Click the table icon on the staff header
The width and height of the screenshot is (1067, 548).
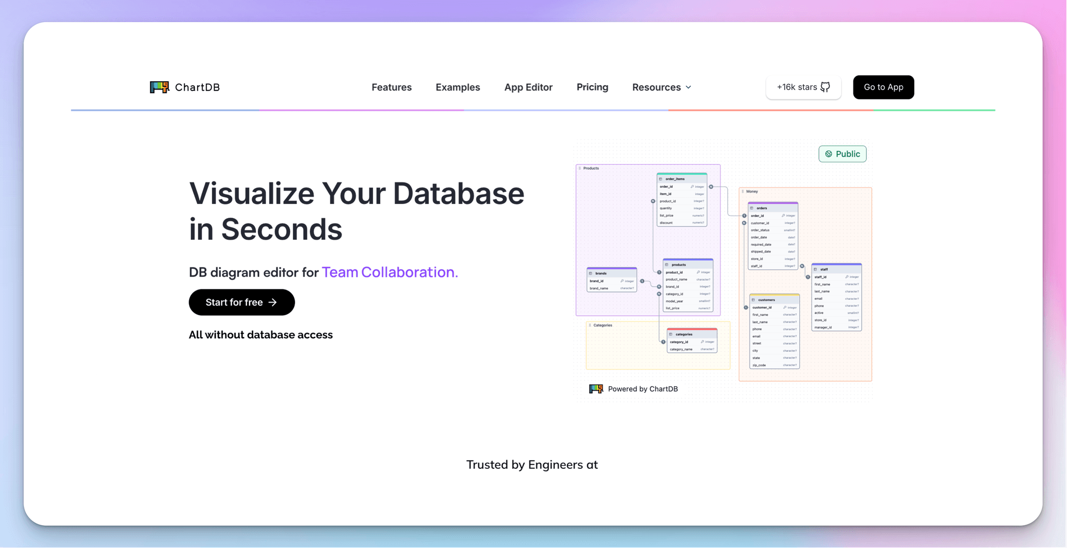coord(815,270)
